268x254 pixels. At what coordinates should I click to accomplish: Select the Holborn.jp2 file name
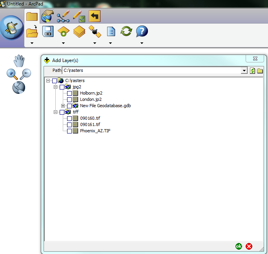91,93
